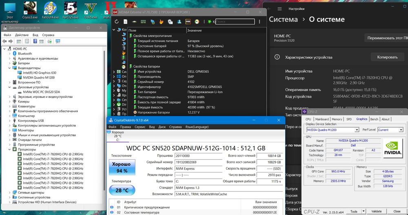This screenshot has height=215, width=408.
Task: Open the Действие menu in Device Manager
Action: click(22, 35)
